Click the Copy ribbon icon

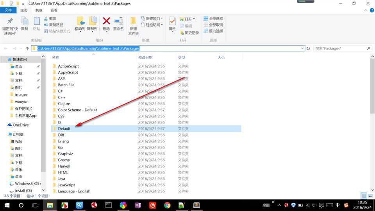24,24
